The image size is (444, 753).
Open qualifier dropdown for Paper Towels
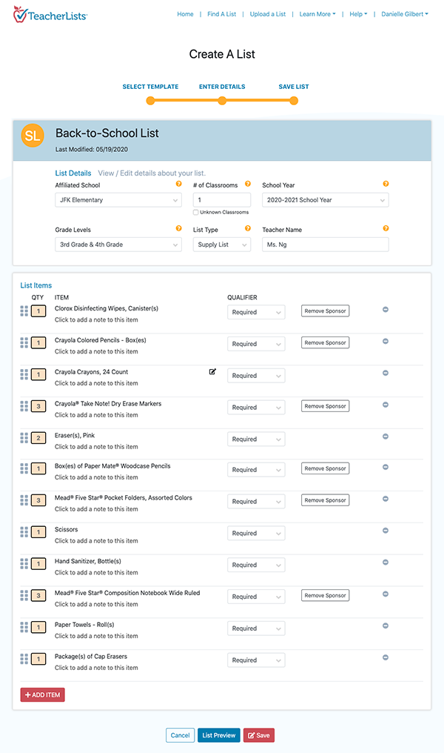click(256, 628)
